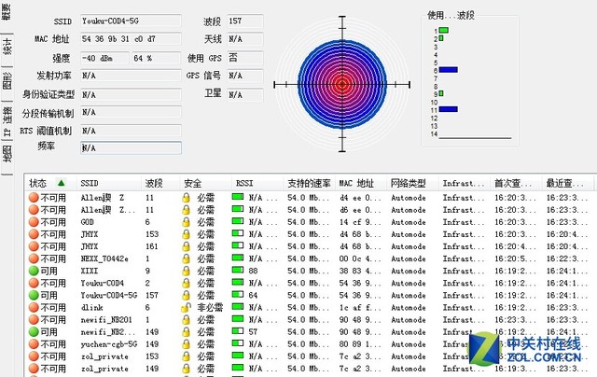
Task: Click the lock icon in yuchen-cgb-5G row
Action: tap(187, 343)
